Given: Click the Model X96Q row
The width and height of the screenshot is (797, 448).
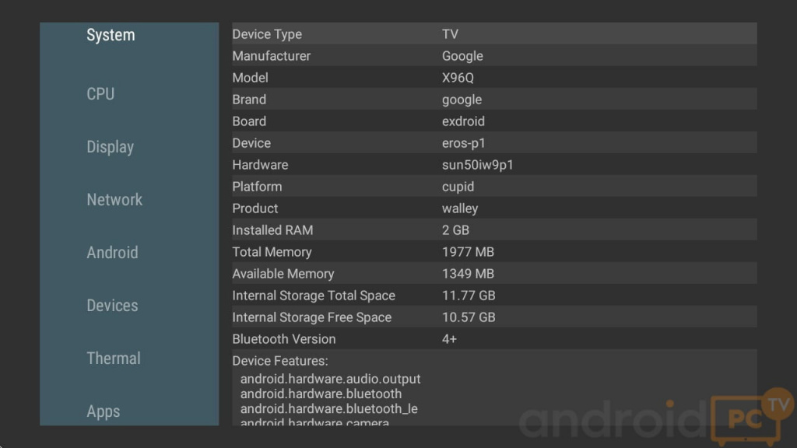Looking at the screenshot, I should point(493,78).
